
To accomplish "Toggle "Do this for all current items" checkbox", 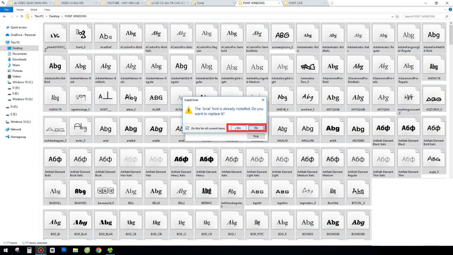I will 188,128.
